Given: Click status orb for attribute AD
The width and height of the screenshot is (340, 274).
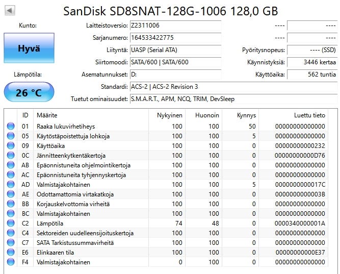Looking at the screenshot, I should (11, 184).
